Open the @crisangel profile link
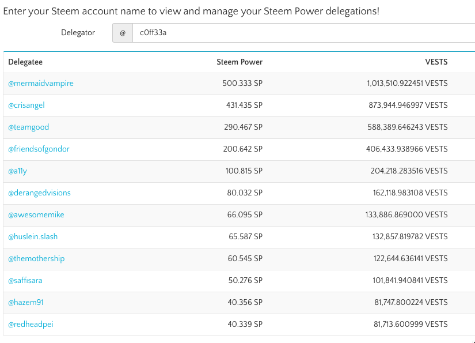Image resolution: width=475 pixels, height=343 pixels. [26, 105]
